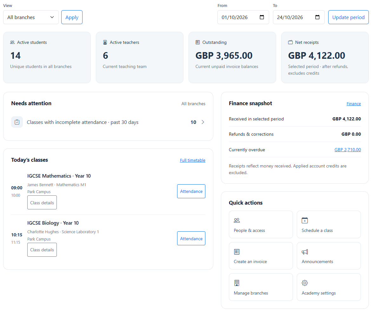Click the Classes with incomplete attendance text
The image size is (372, 312).
tap(83, 122)
